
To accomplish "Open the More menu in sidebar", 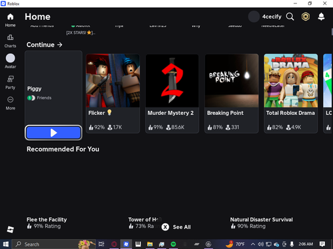I will click(x=10, y=103).
